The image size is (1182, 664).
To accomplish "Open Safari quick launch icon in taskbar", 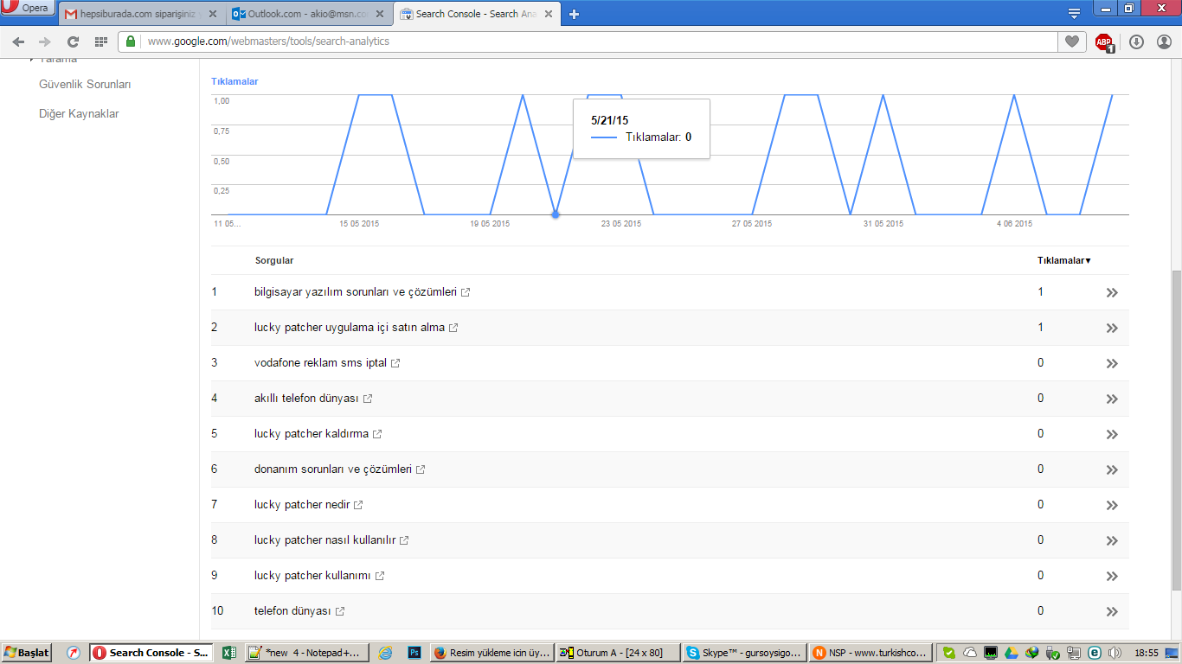I will (x=73, y=653).
